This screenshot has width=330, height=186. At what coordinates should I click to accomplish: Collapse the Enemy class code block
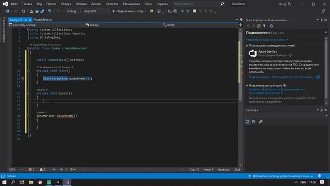pyautogui.click(x=28, y=48)
